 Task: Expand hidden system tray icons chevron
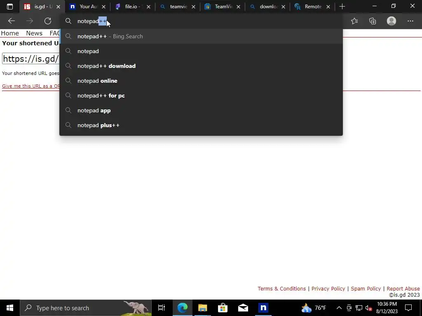tap(339, 308)
